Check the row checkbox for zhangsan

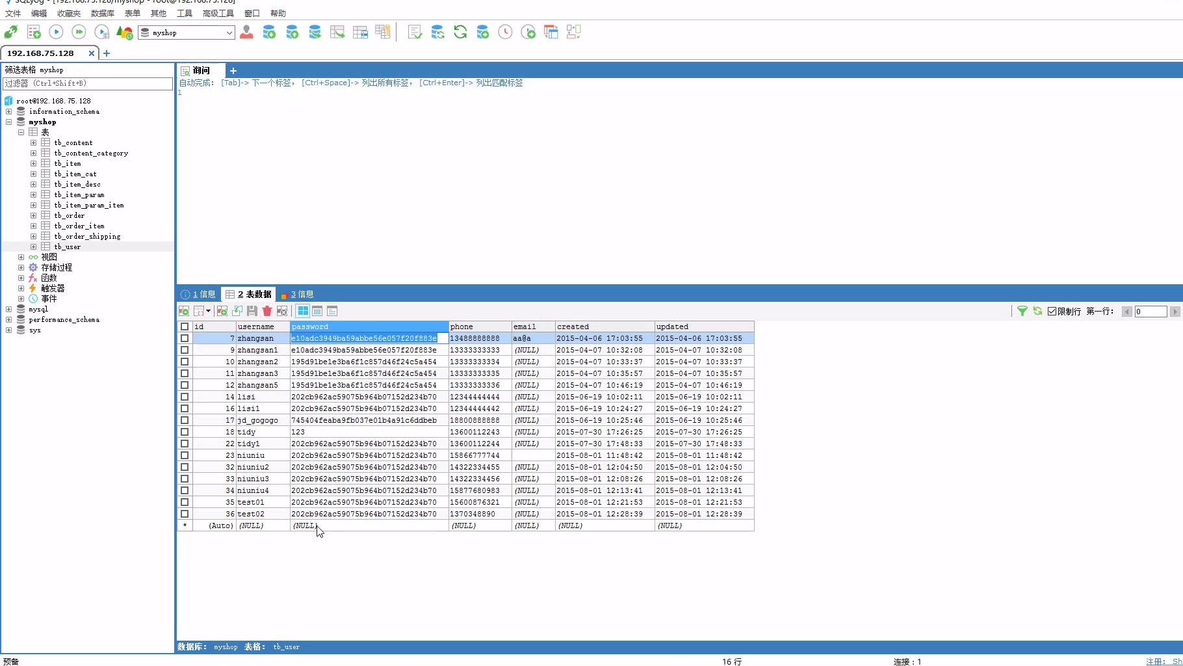[185, 338]
